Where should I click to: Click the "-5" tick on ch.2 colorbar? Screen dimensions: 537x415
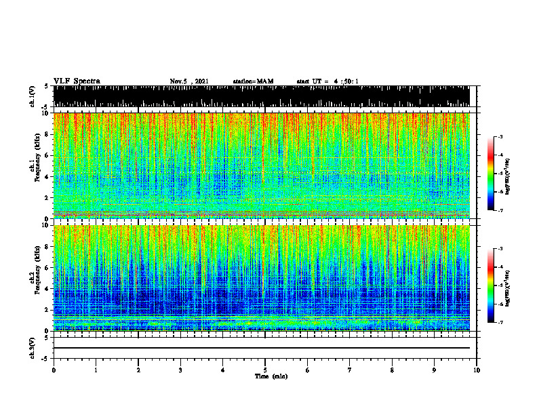pyautogui.click(x=500, y=285)
